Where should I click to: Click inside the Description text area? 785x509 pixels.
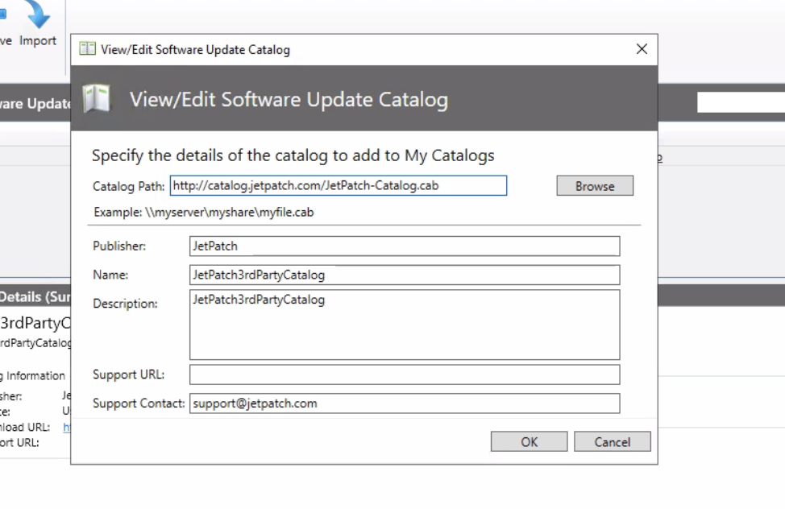405,325
